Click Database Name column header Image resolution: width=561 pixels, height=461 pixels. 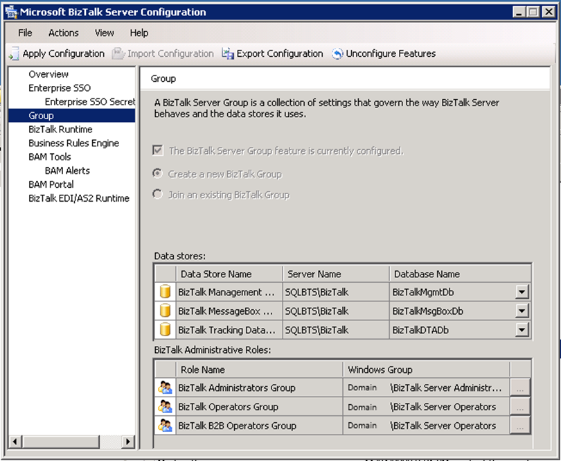click(460, 274)
